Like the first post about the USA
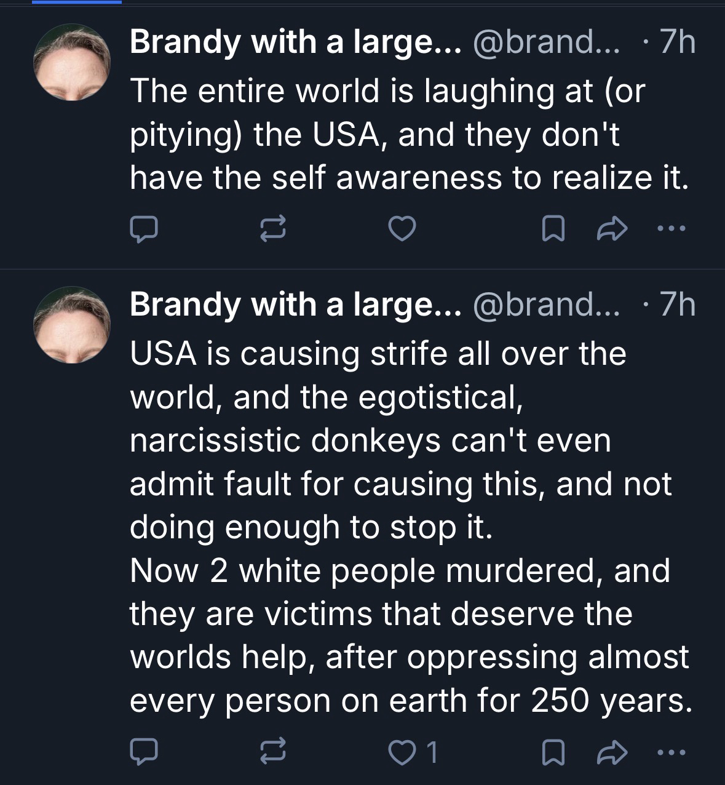Image resolution: width=725 pixels, height=785 pixels. click(403, 229)
